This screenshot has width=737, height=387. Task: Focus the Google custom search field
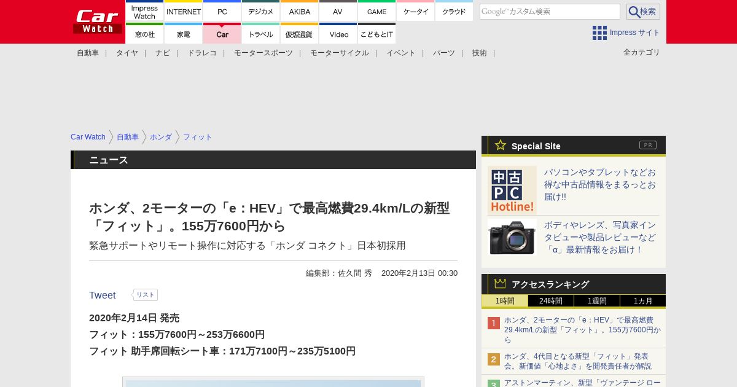point(550,12)
